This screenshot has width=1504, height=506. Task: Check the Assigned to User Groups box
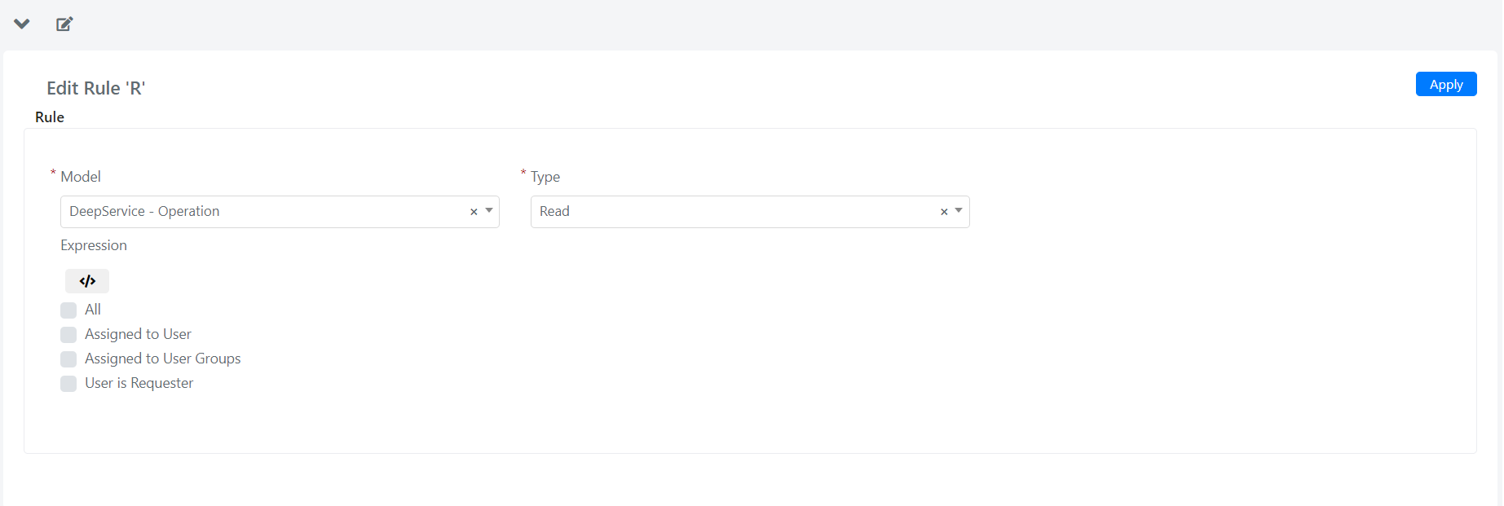point(68,359)
